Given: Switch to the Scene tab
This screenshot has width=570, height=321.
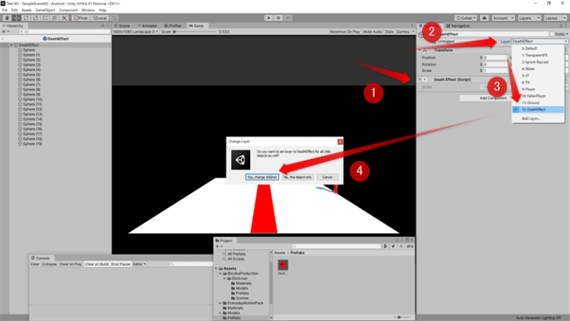Looking at the screenshot, I should point(122,26).
